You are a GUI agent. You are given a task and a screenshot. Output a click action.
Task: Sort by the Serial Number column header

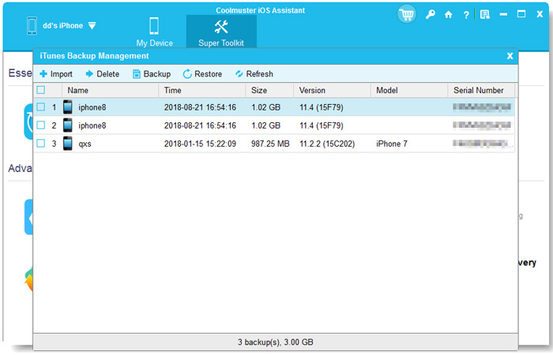[x=481, y=90]
